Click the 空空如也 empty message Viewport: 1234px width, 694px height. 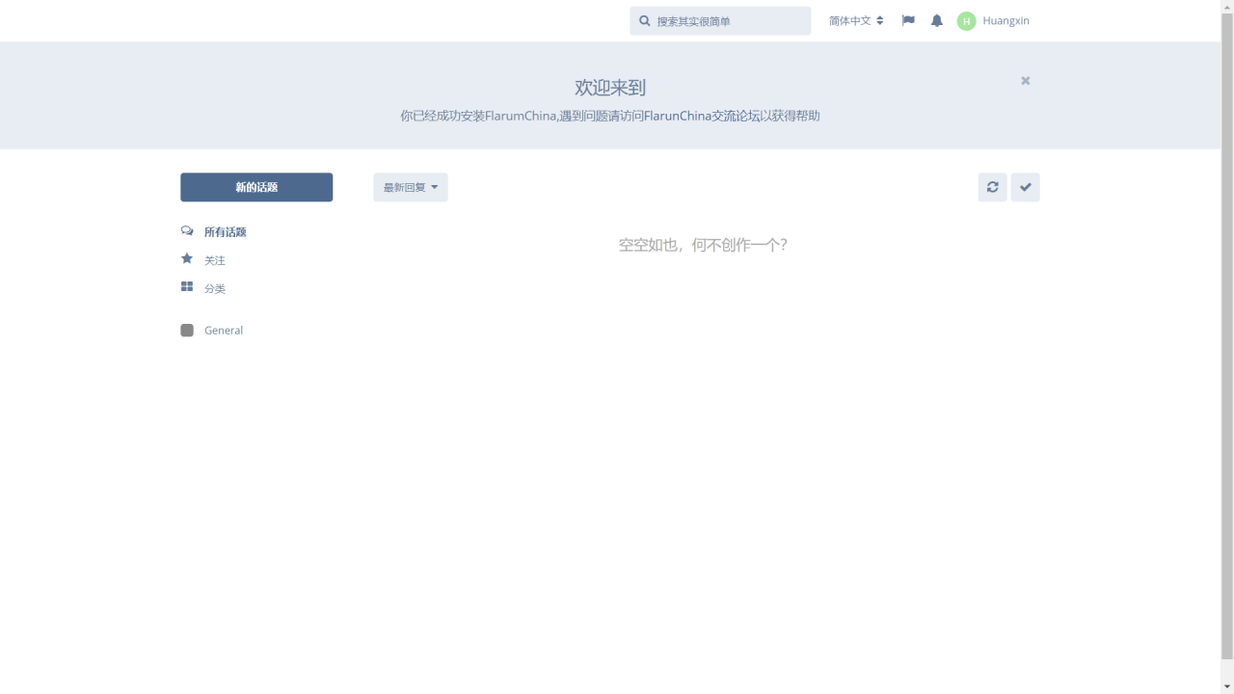[703, 245]
